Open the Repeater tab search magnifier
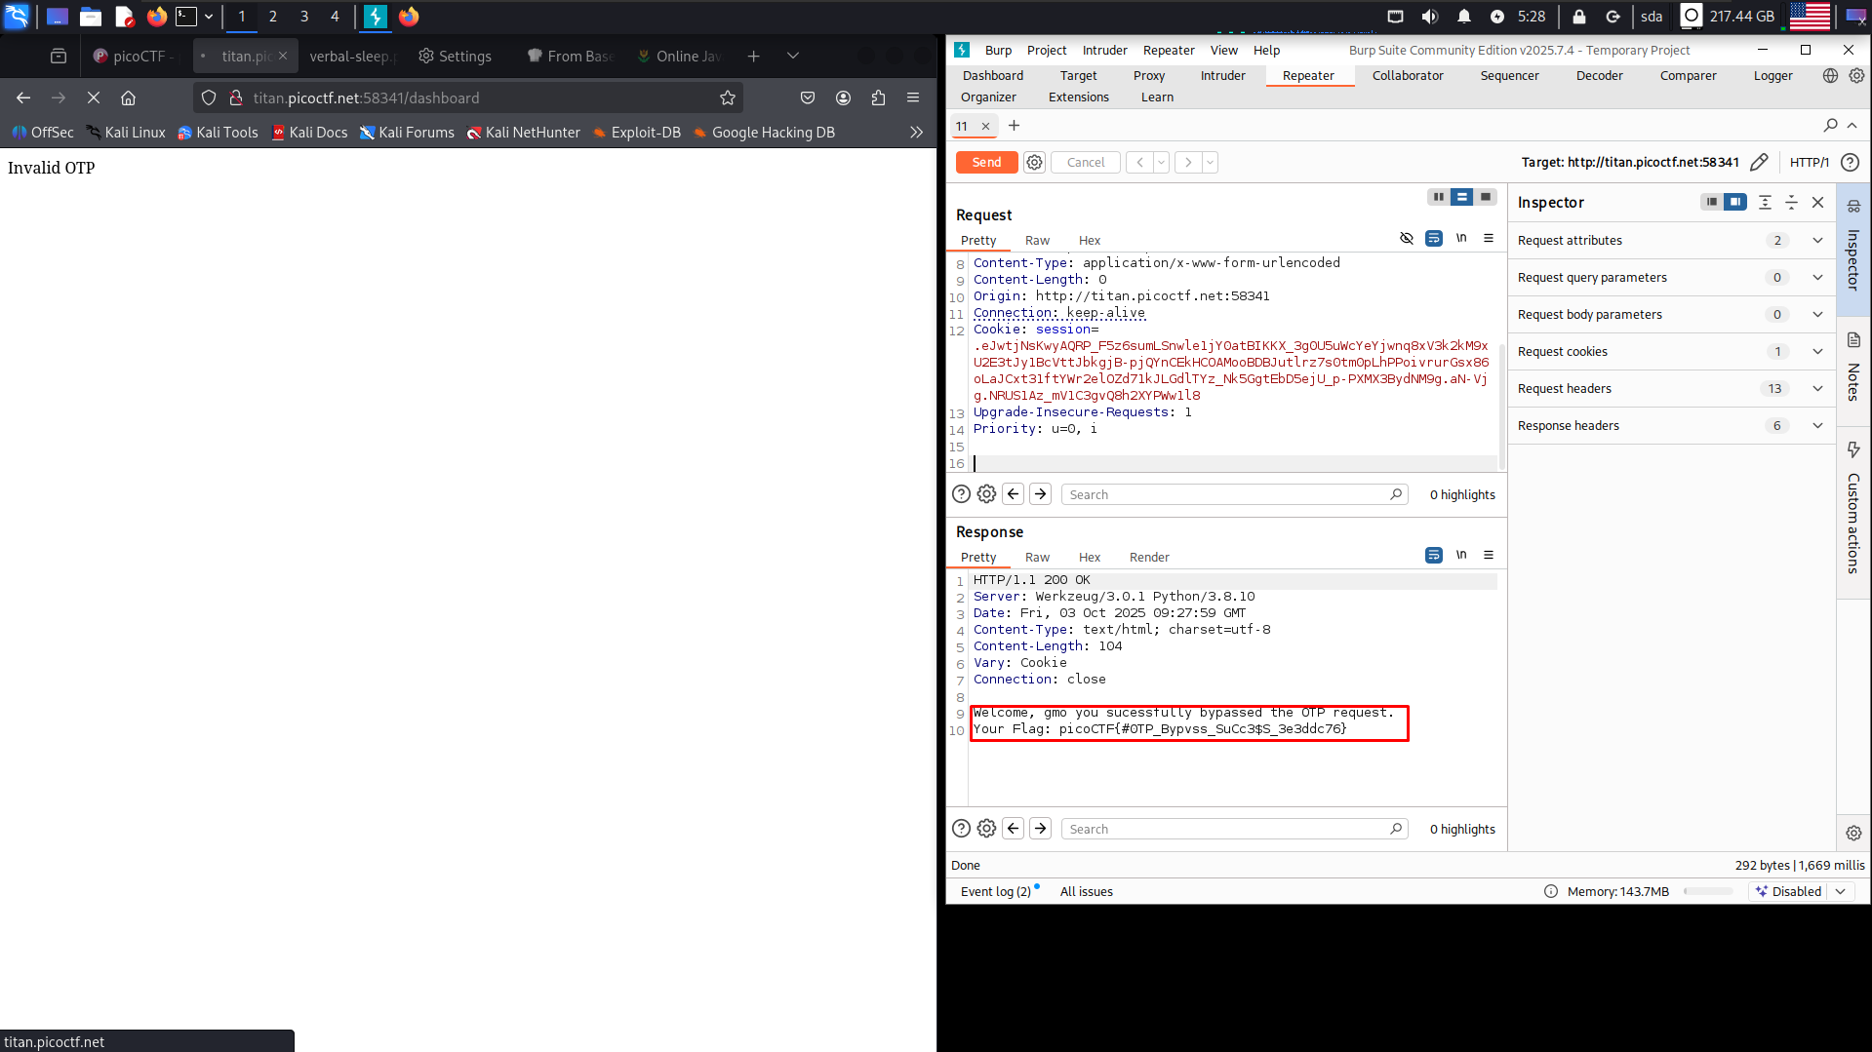 [x=1830, y=126]
